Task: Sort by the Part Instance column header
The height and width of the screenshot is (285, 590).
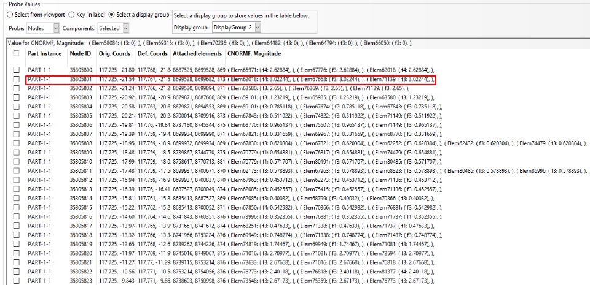Action: click(44, 53)
